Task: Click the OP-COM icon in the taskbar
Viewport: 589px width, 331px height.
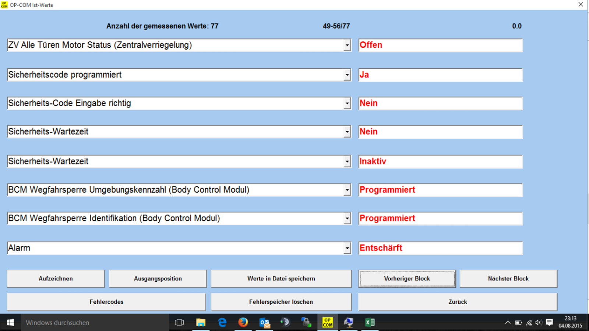Action: [x=327, y=323]
